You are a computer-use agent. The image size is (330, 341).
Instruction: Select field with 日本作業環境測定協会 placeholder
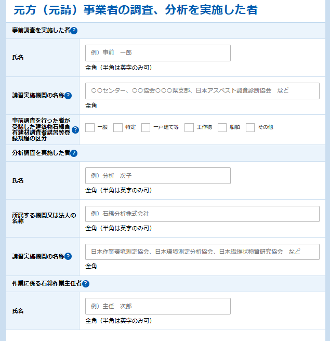202,252
